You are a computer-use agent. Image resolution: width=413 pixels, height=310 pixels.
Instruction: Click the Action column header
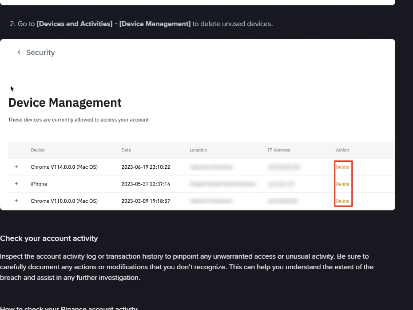[x=342, y=150]
